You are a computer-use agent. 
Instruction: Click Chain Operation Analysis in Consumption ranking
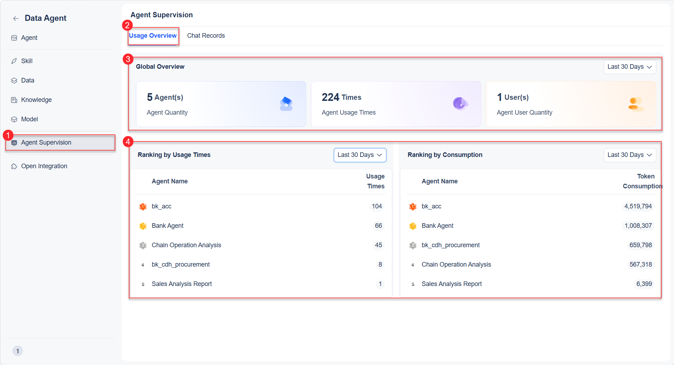click(456, 264)
